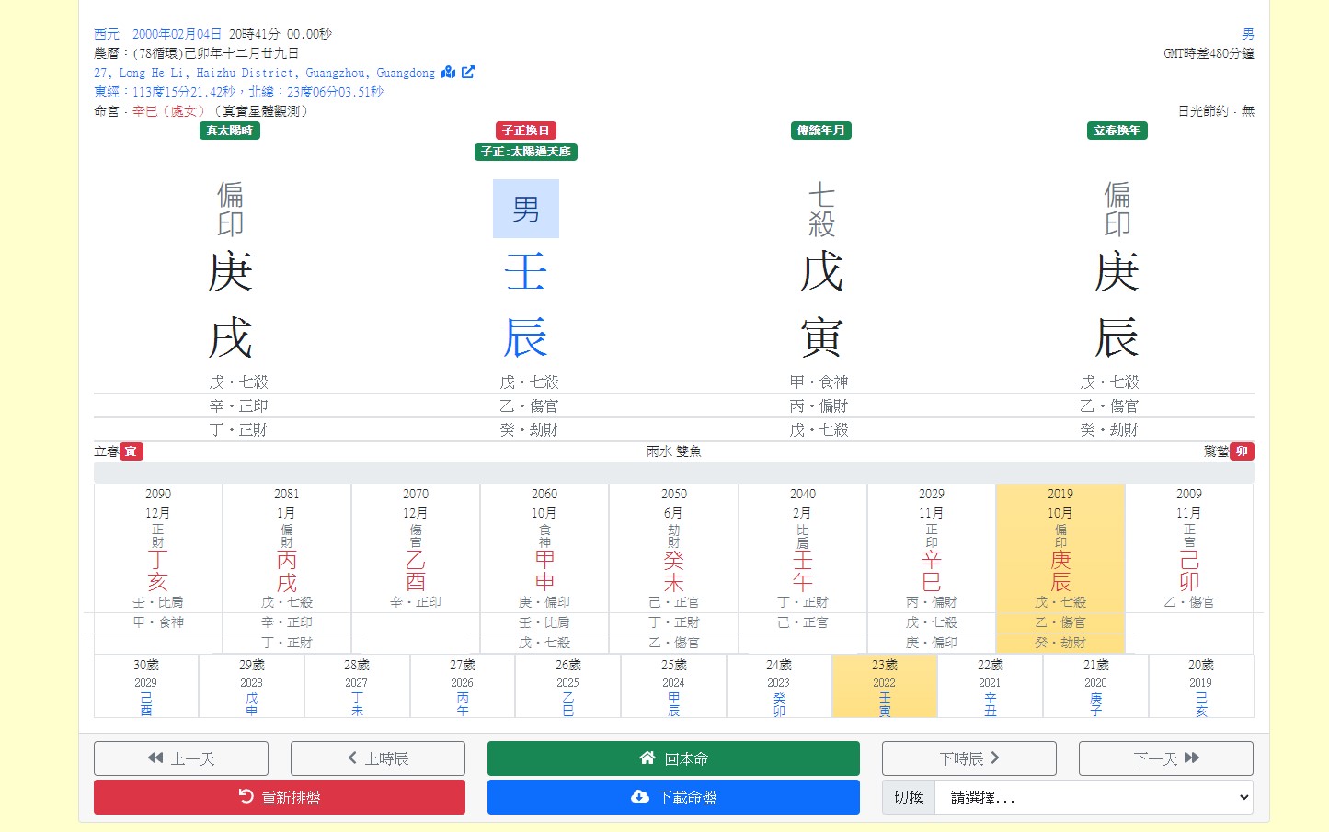
Task: Click the map location icon beside the address
Action: (x=448, y=72)
